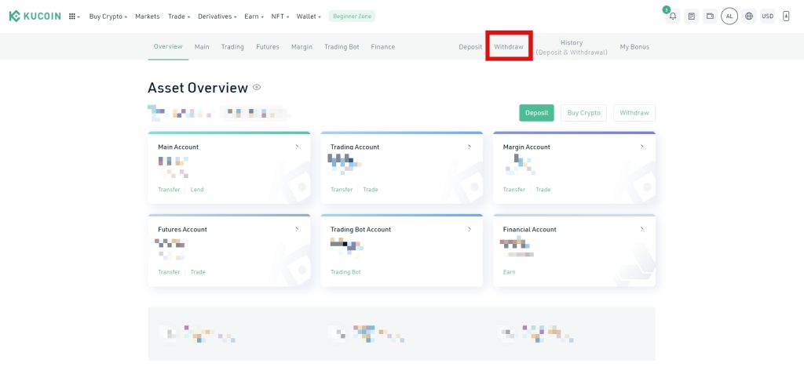
Task: Expand the NFT dropdown menu
Action: pyautogui.click(x=280, y=16)
